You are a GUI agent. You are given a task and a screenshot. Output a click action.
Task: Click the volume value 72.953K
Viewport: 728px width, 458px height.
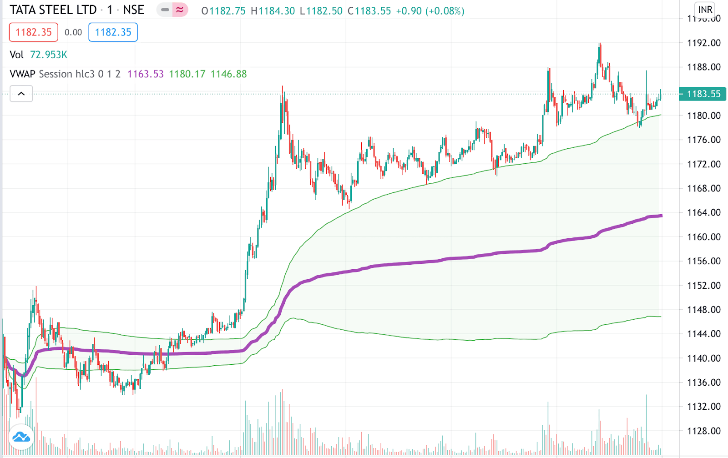pyautogui.click(x=49, y=55)
